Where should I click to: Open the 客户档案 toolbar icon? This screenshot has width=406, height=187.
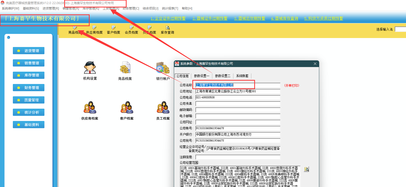pyautogui.click(x=114, y=30)
